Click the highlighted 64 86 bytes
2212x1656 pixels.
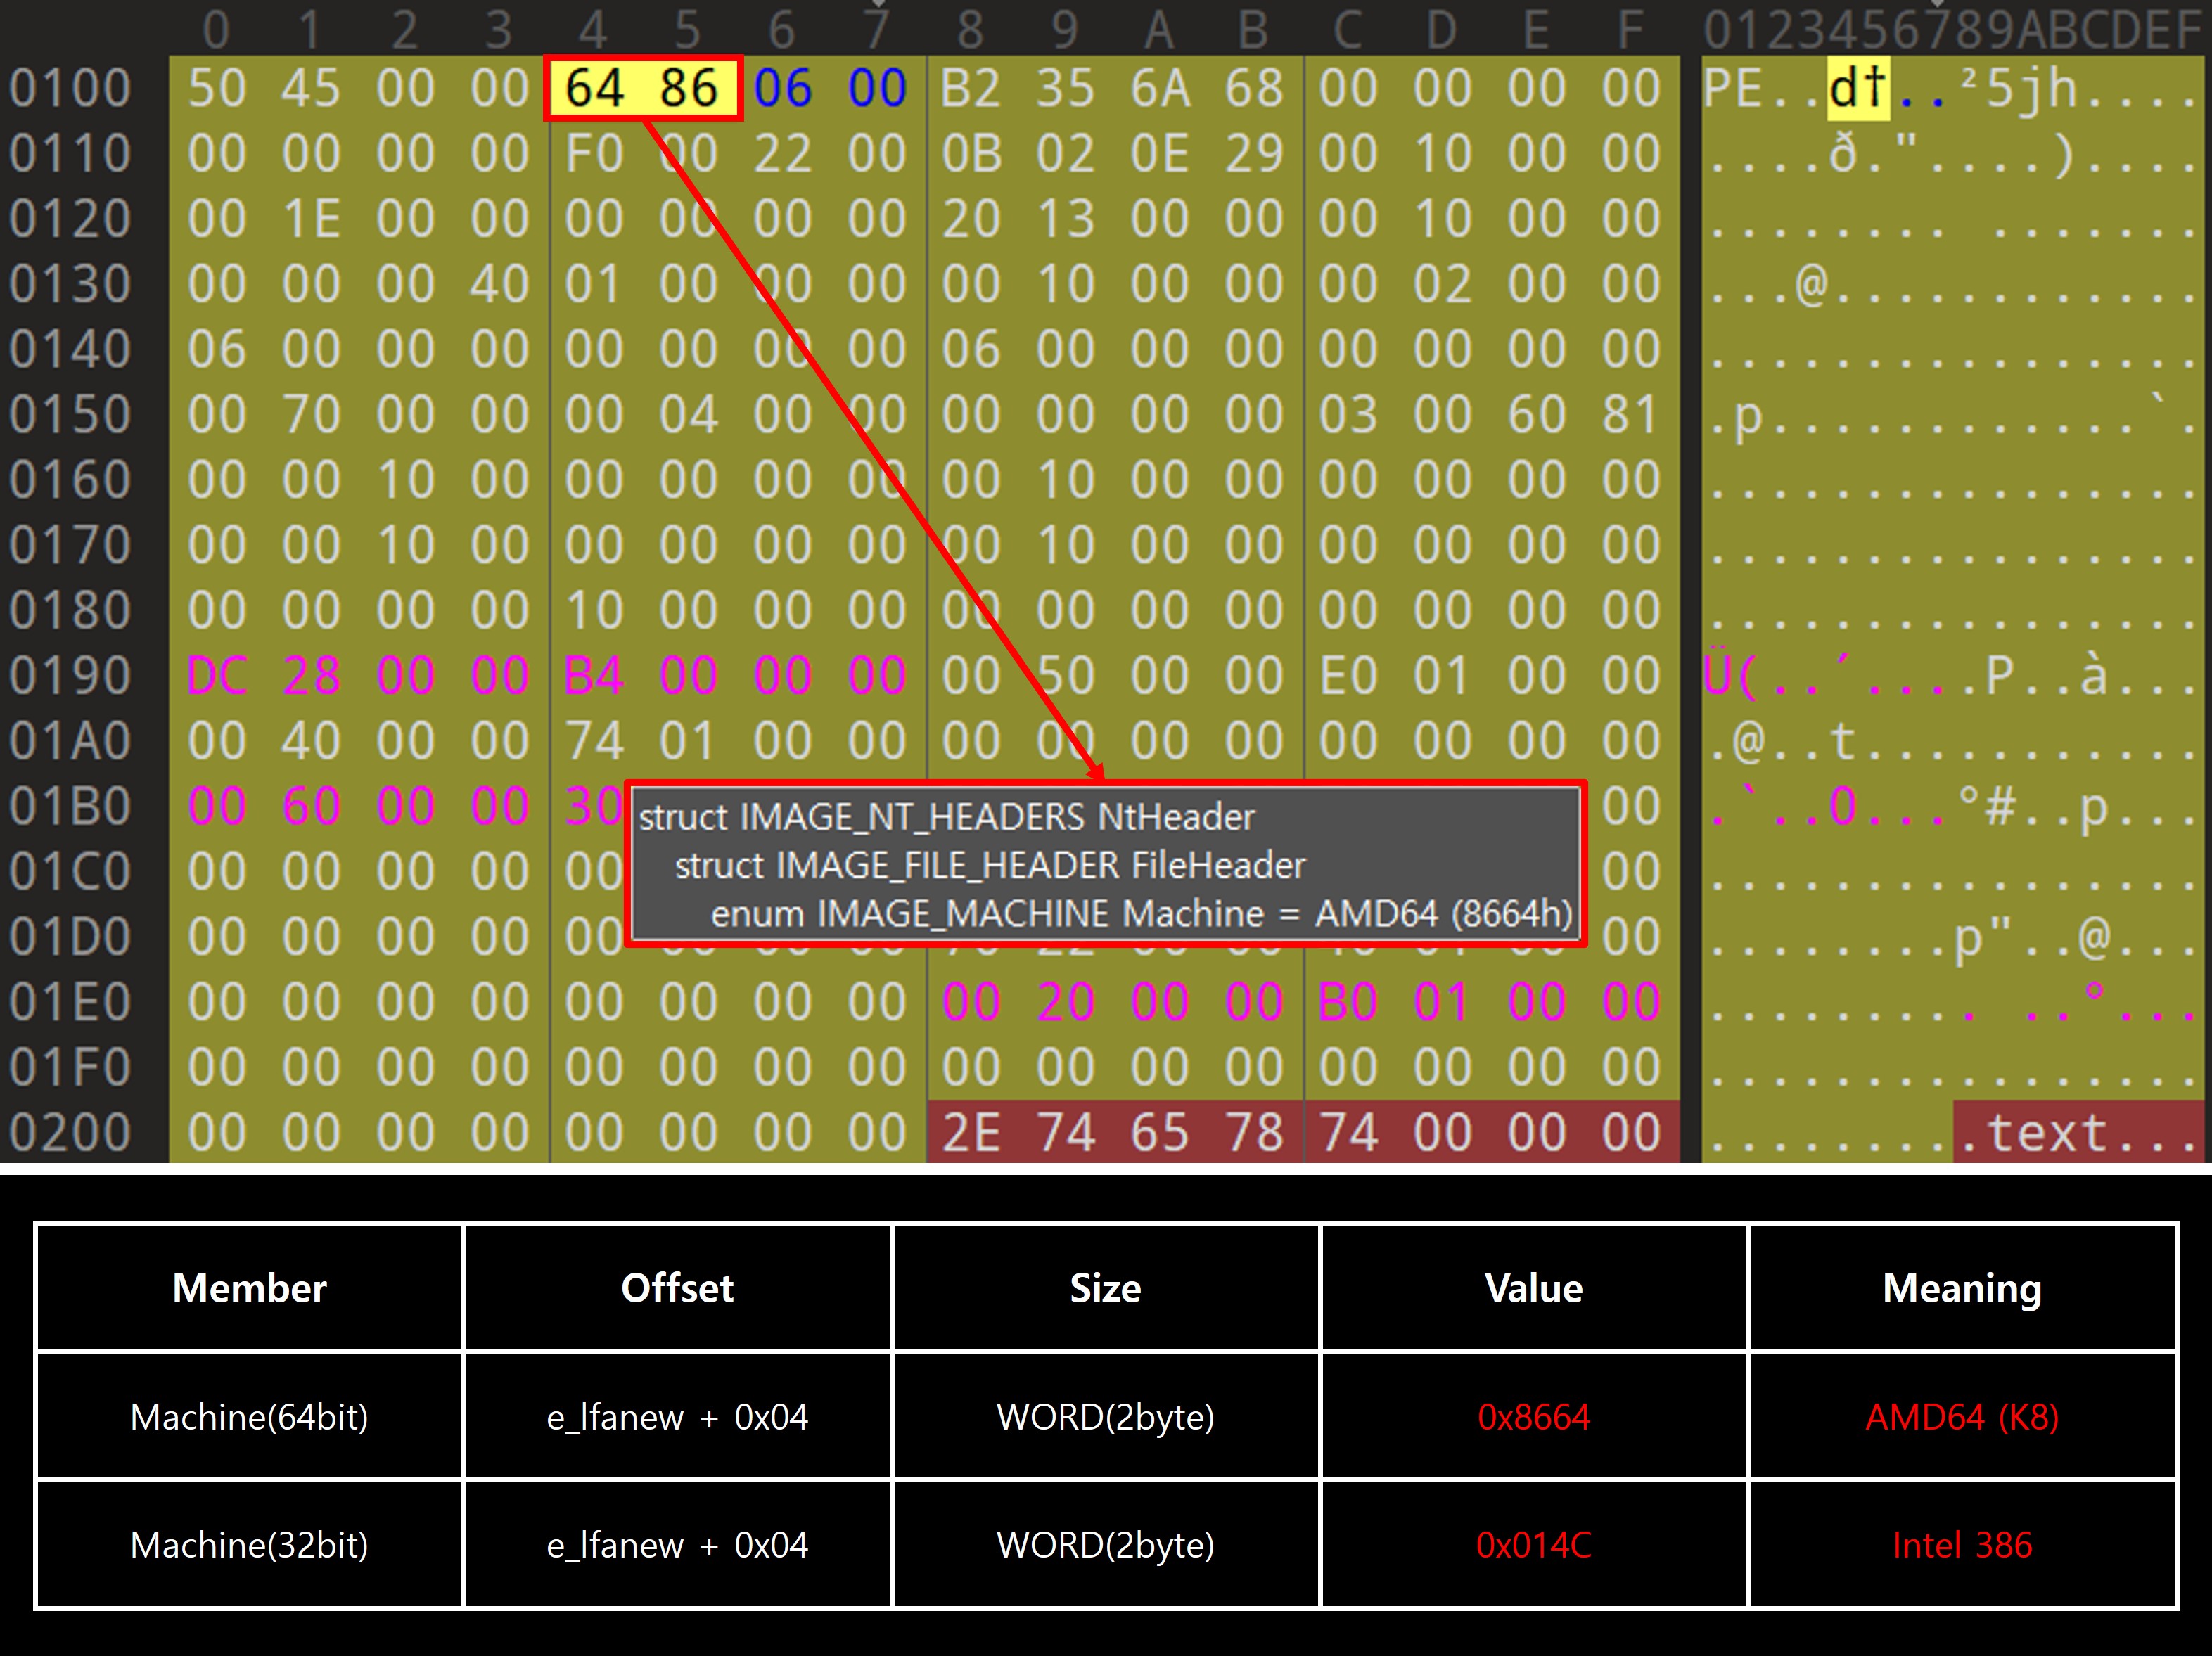click(642, 88)
